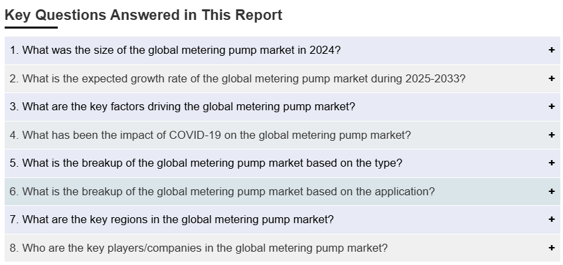Click plus icon for key regions question
563x265 pixels.
click(x=552, y=219)
